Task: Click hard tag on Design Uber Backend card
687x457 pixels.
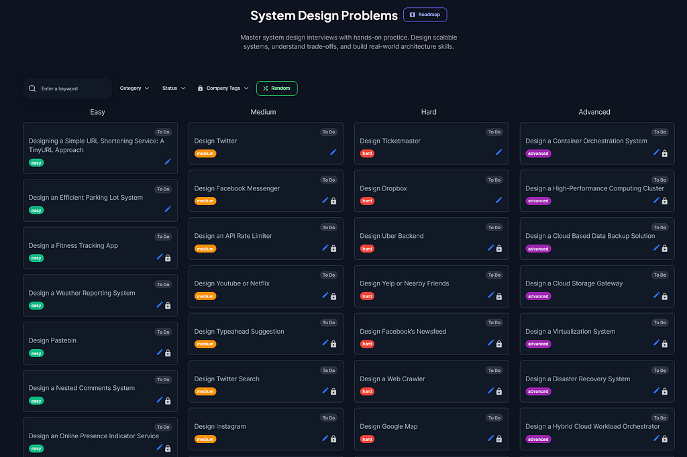Action: coord(367,249)
